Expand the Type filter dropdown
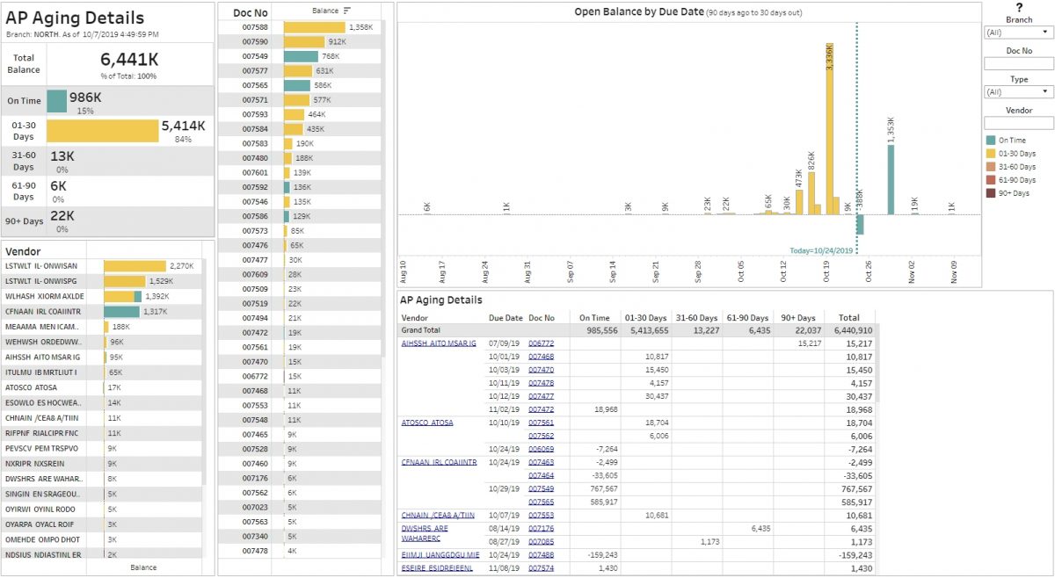The height and width of the screenshot is (578, 1055). [x=1019, y=92]
